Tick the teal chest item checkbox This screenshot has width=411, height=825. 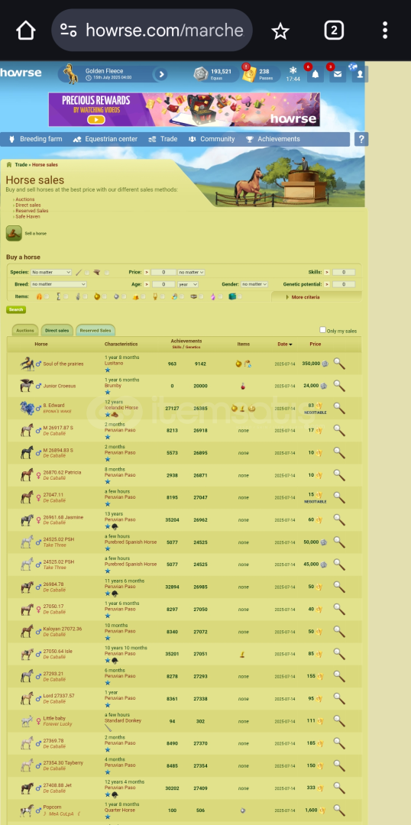point(239,296)
